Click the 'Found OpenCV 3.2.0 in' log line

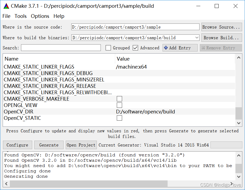tap(90, 160)
